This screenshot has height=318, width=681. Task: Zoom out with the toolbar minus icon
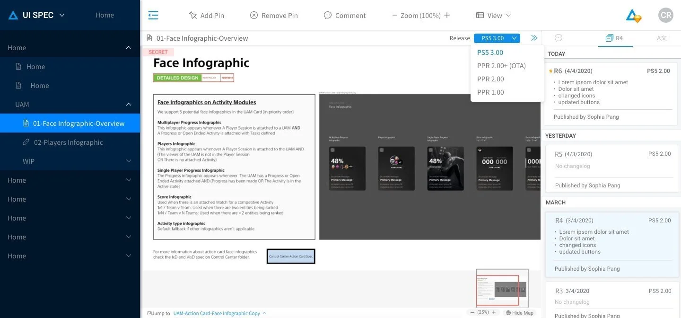[x=394, y=15]
